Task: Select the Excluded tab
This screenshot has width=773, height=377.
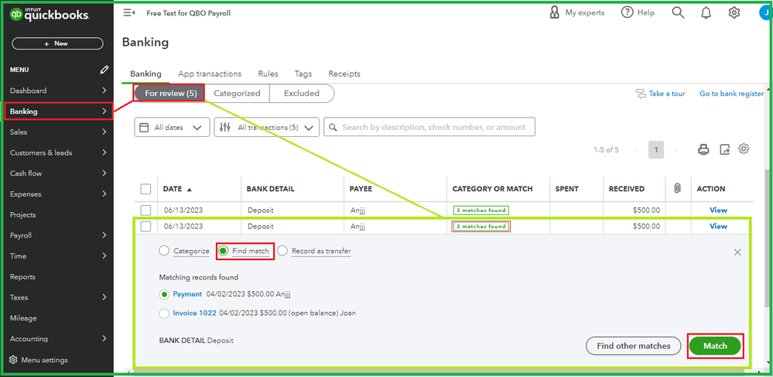Action: tap(302, 93)
